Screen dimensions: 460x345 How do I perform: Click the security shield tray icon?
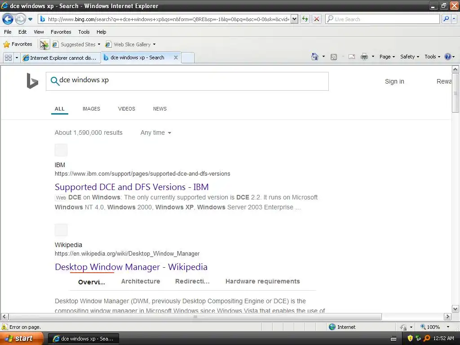410,338
